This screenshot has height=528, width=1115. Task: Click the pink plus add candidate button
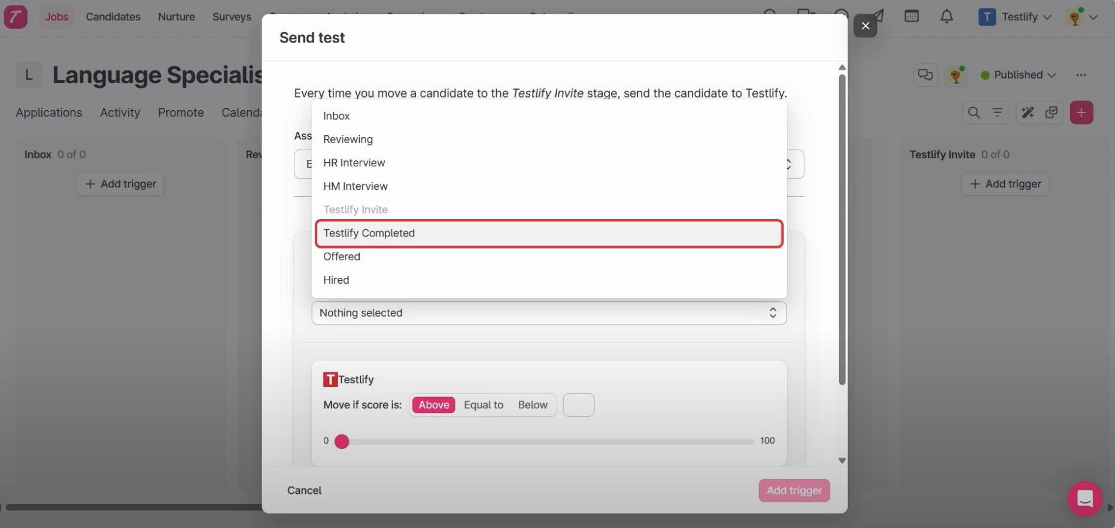tap(1081, 113)
